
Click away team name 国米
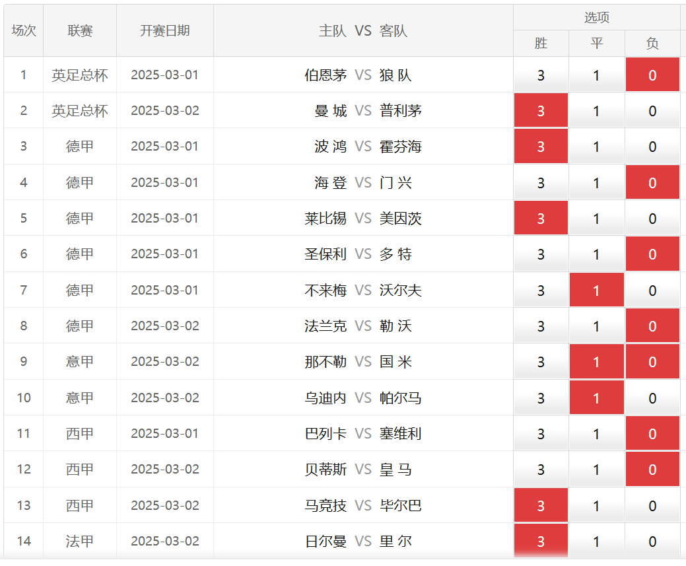[x=396, y=362]
